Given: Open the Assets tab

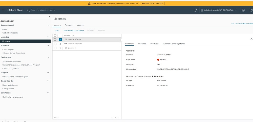Looking at the screenshot, I should click(x=80, y=25).
